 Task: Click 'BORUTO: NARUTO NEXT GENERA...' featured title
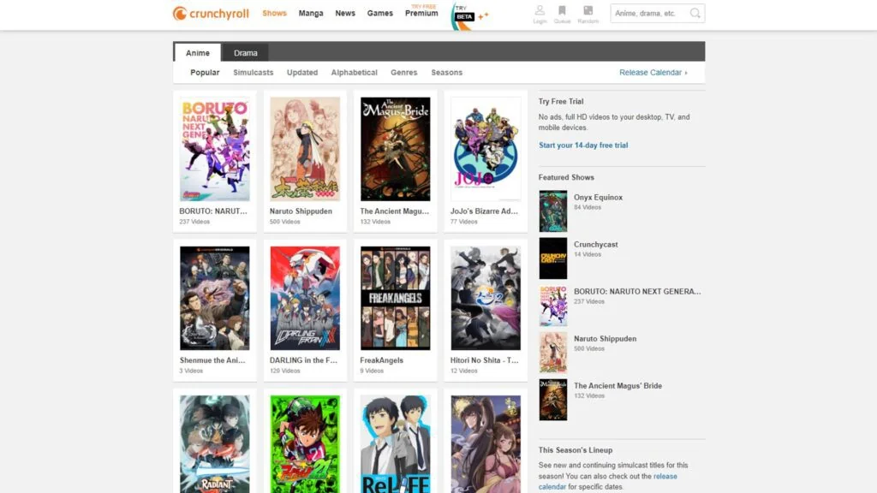coord(637,291)
